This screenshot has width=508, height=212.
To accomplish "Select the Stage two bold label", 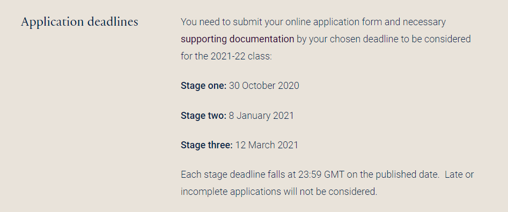I will (203, 116).
